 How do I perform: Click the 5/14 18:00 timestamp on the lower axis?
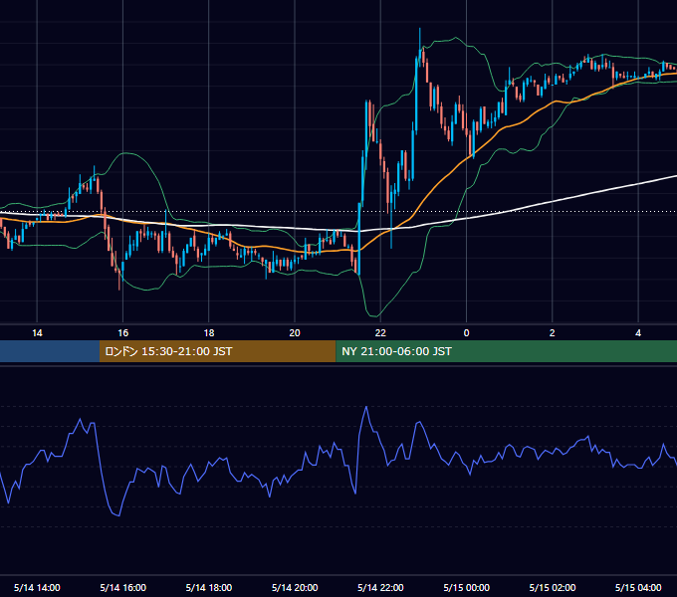pos(209,587)
